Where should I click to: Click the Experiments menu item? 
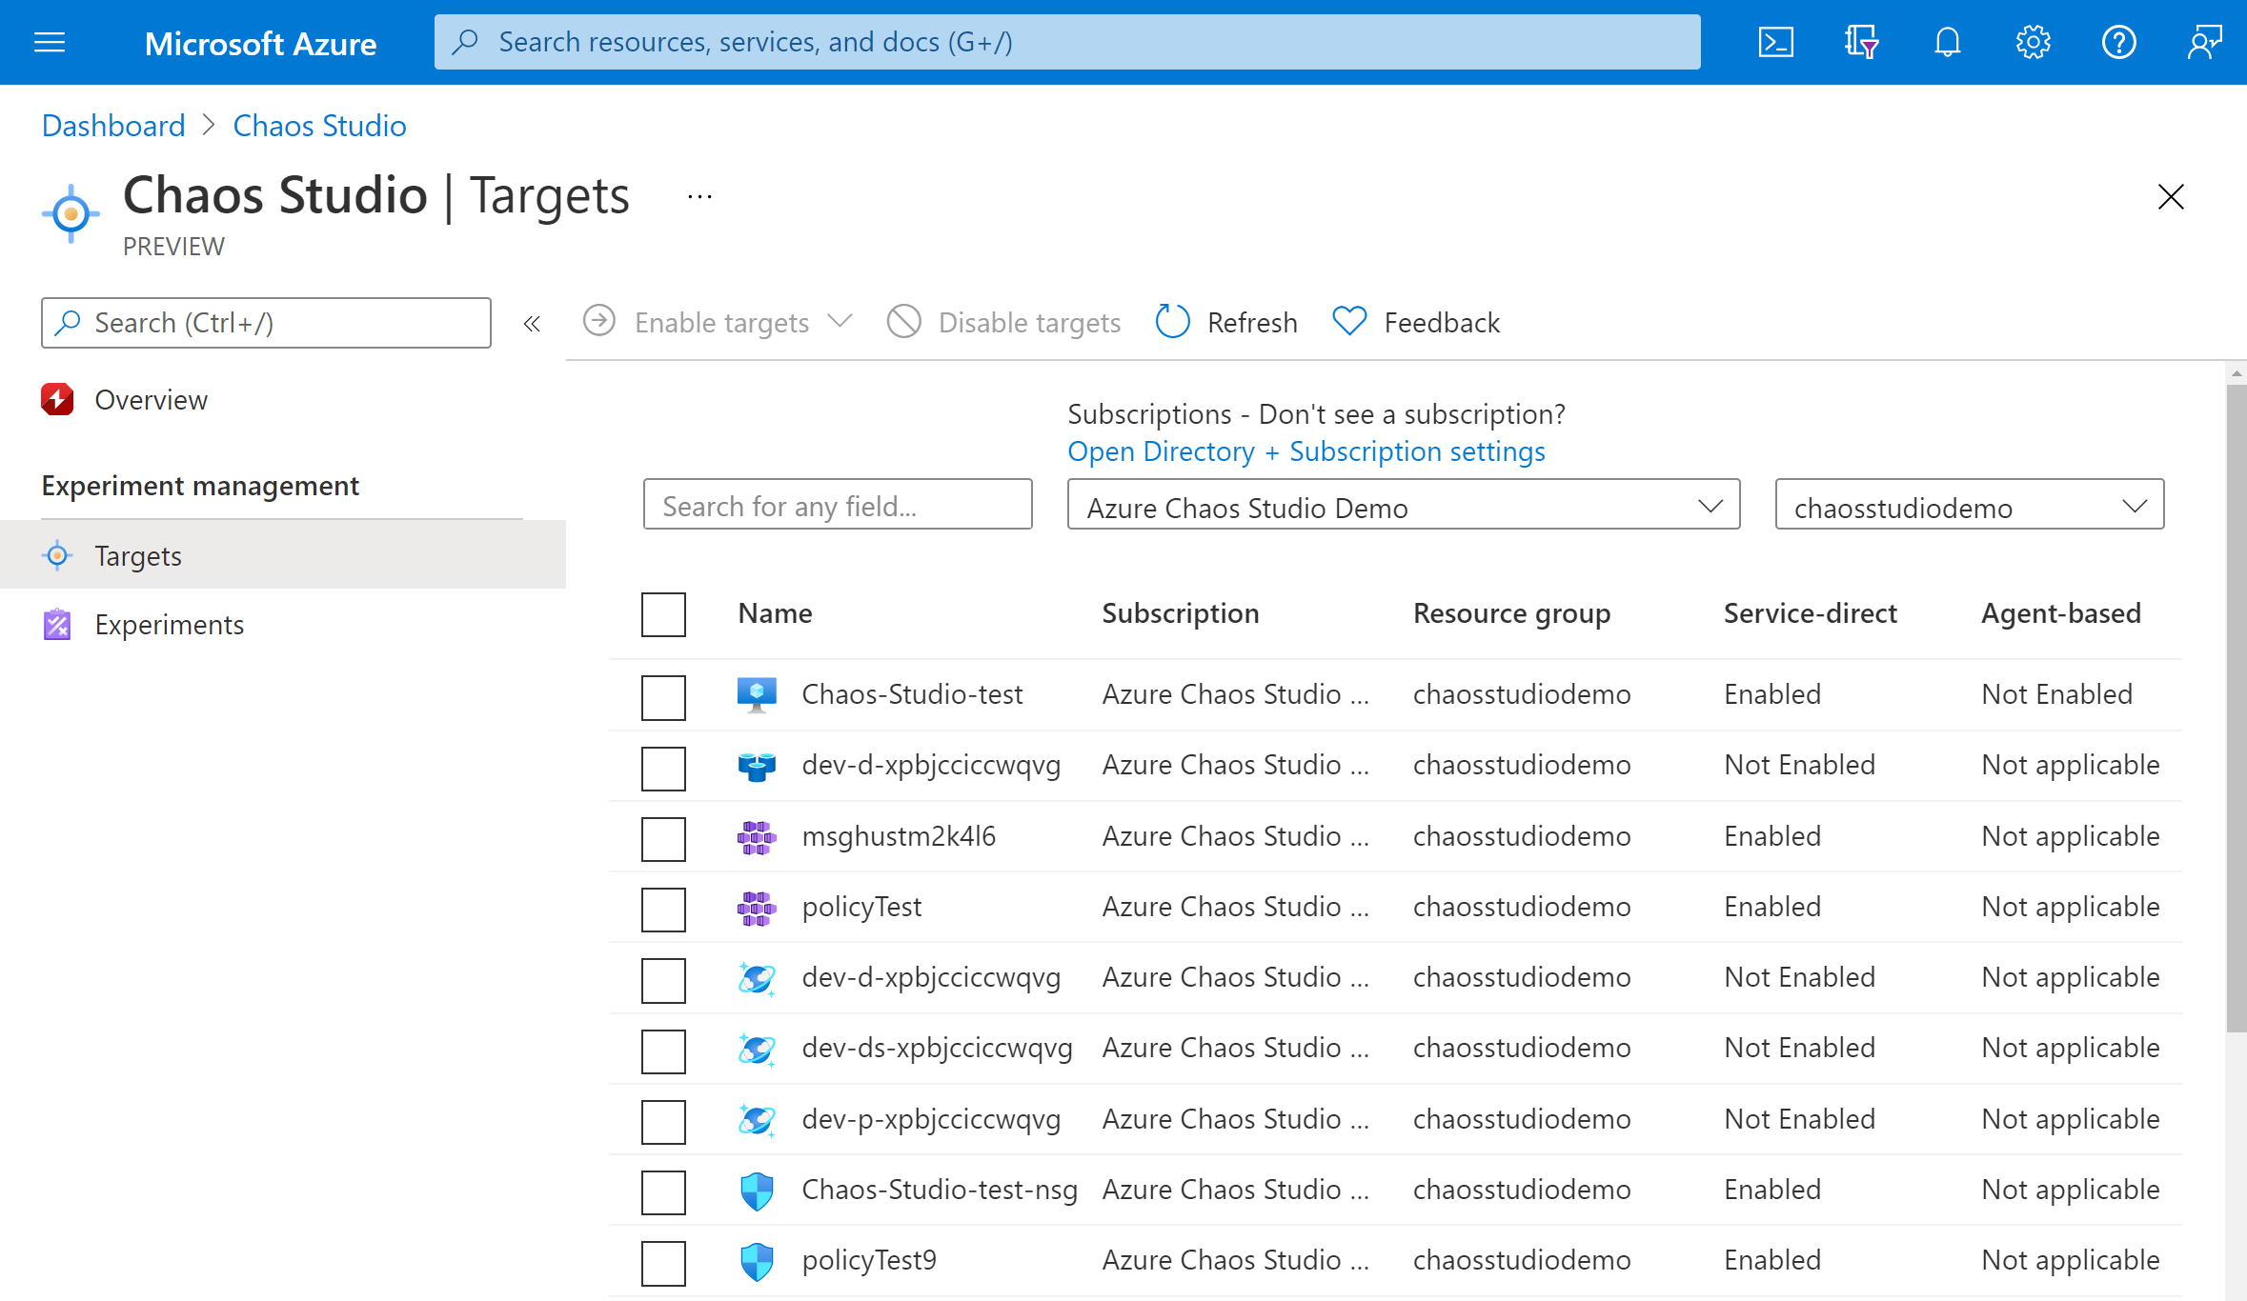pyautogui.click(x=169, y=624)
